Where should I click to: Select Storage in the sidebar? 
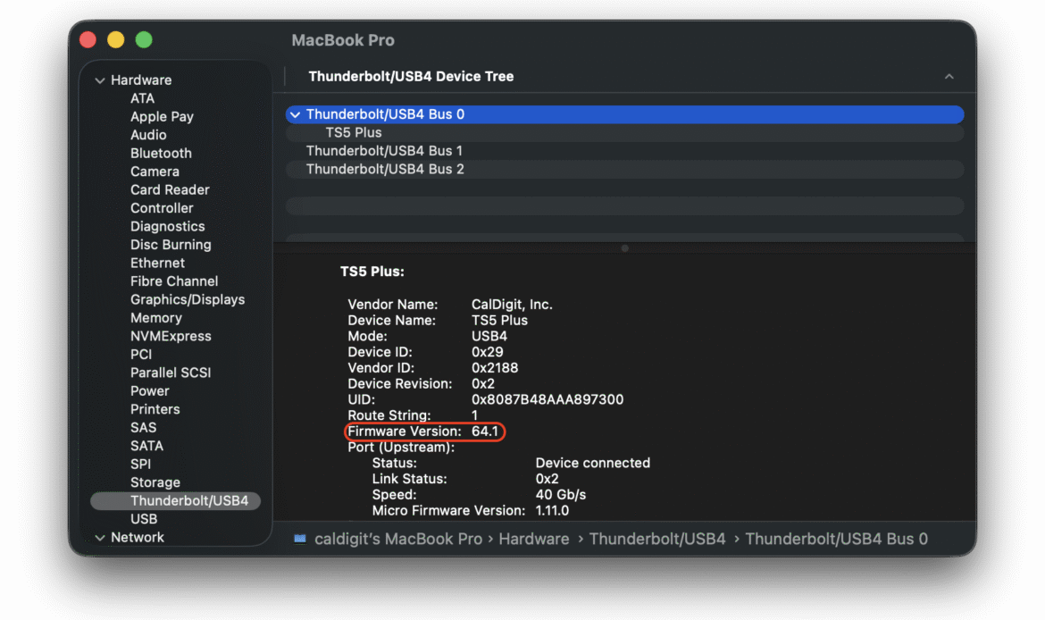tap(155, 482)
